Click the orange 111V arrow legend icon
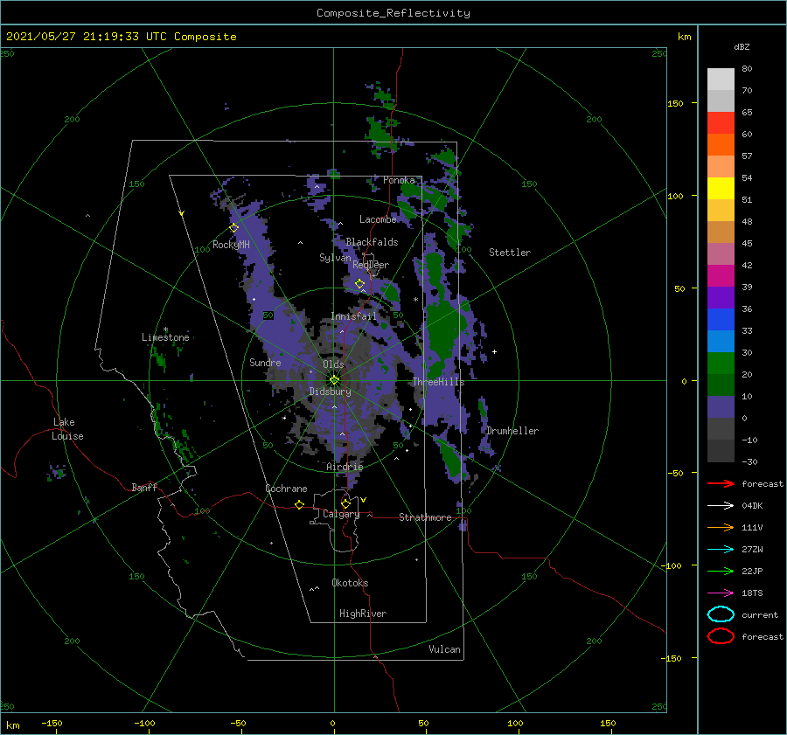787x735 pixels. pos(721,527)
